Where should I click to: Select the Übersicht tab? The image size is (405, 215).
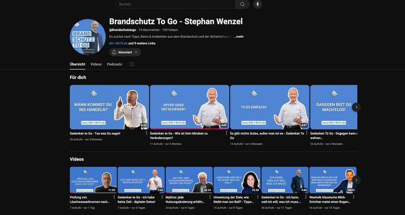pos(78,64)
